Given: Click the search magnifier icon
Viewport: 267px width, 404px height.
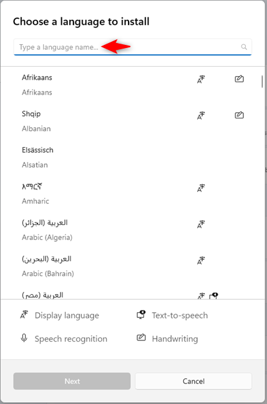Looking at the screenshot, I should coord(244,47).
